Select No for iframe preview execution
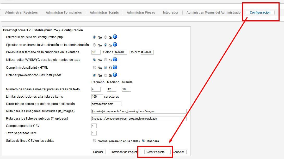 point(94,45)
